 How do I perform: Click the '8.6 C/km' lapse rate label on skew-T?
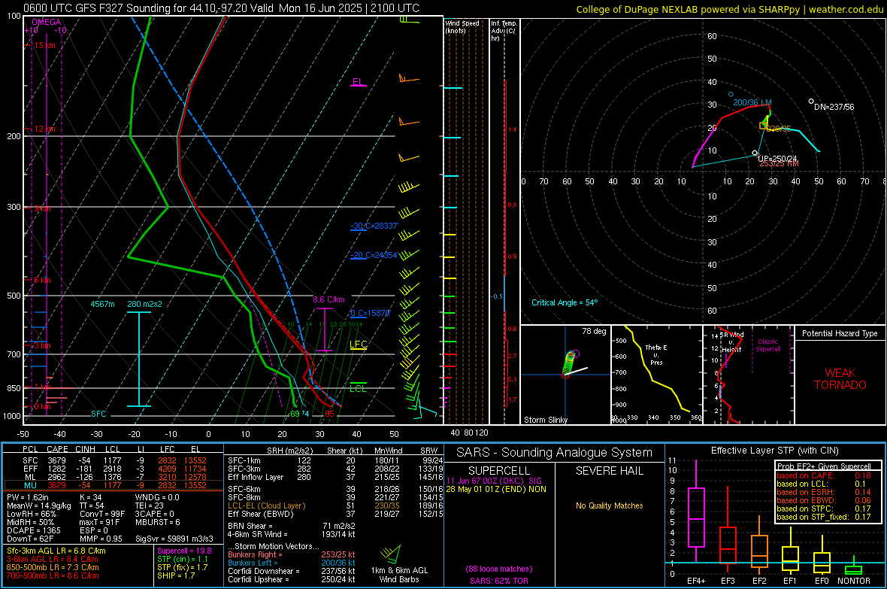tap(328, 299)
